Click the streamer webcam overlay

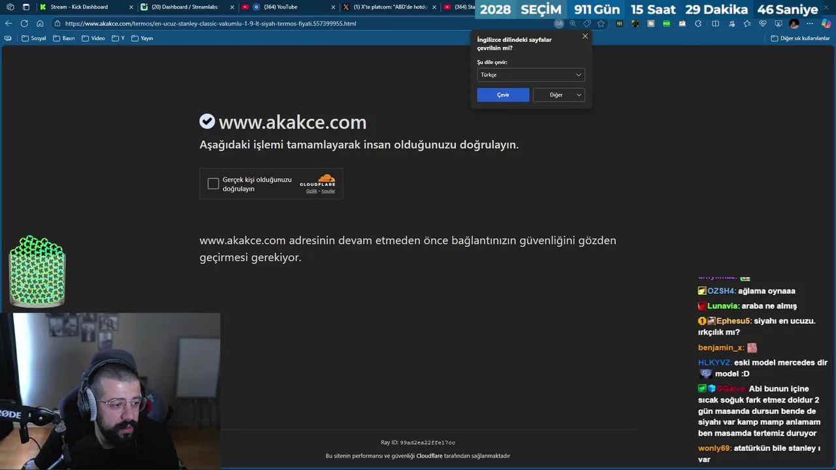(x=110, y=391)
